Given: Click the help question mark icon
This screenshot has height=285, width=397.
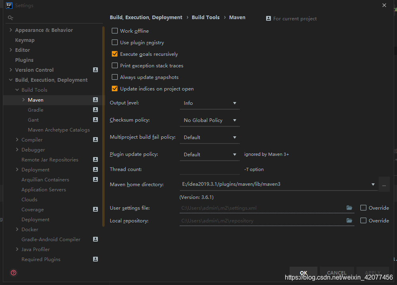Looking at the screenshot, I should pyautogui.click(x=14, y=273).
